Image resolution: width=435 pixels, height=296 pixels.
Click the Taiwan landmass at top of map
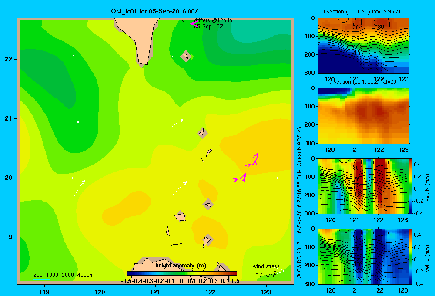click(x=137, y=41)
